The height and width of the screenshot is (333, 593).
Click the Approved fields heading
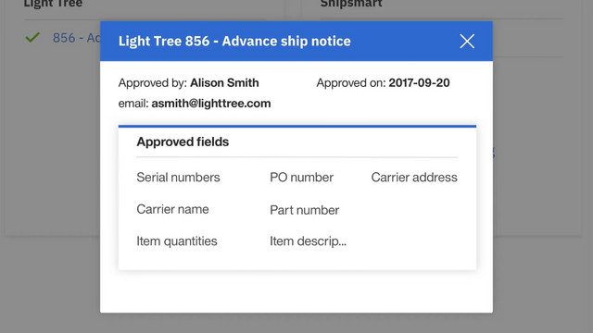183,142
